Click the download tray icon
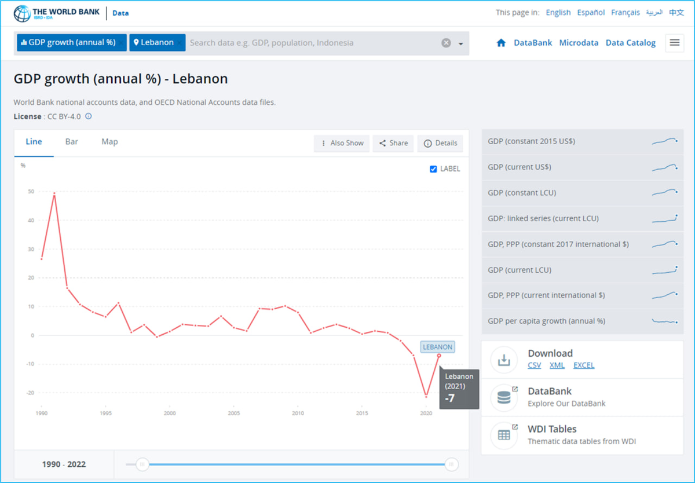This screenshot has height=483, width=695. (x=504, y=360)
